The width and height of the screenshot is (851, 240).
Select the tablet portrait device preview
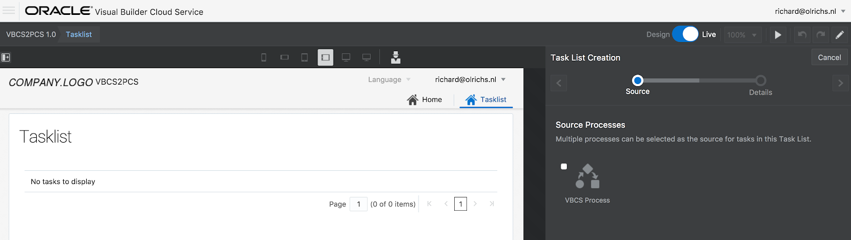(304, 57)
